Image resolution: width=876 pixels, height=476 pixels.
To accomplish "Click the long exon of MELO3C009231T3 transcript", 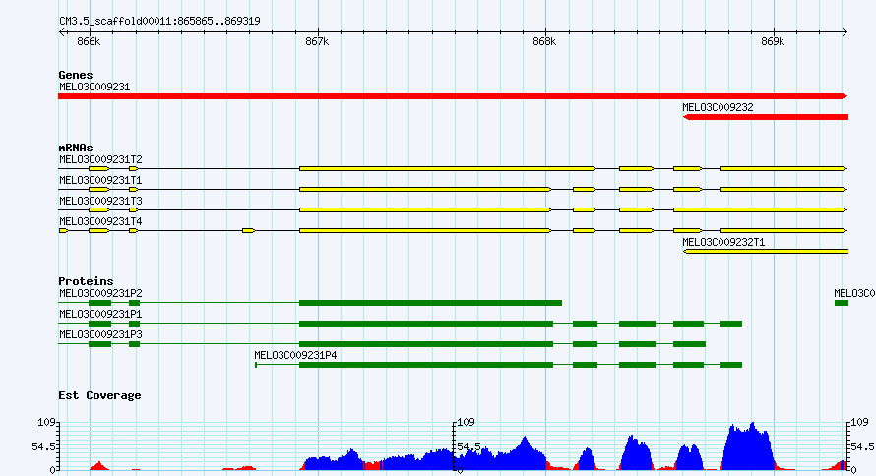I will pos(425,209).
